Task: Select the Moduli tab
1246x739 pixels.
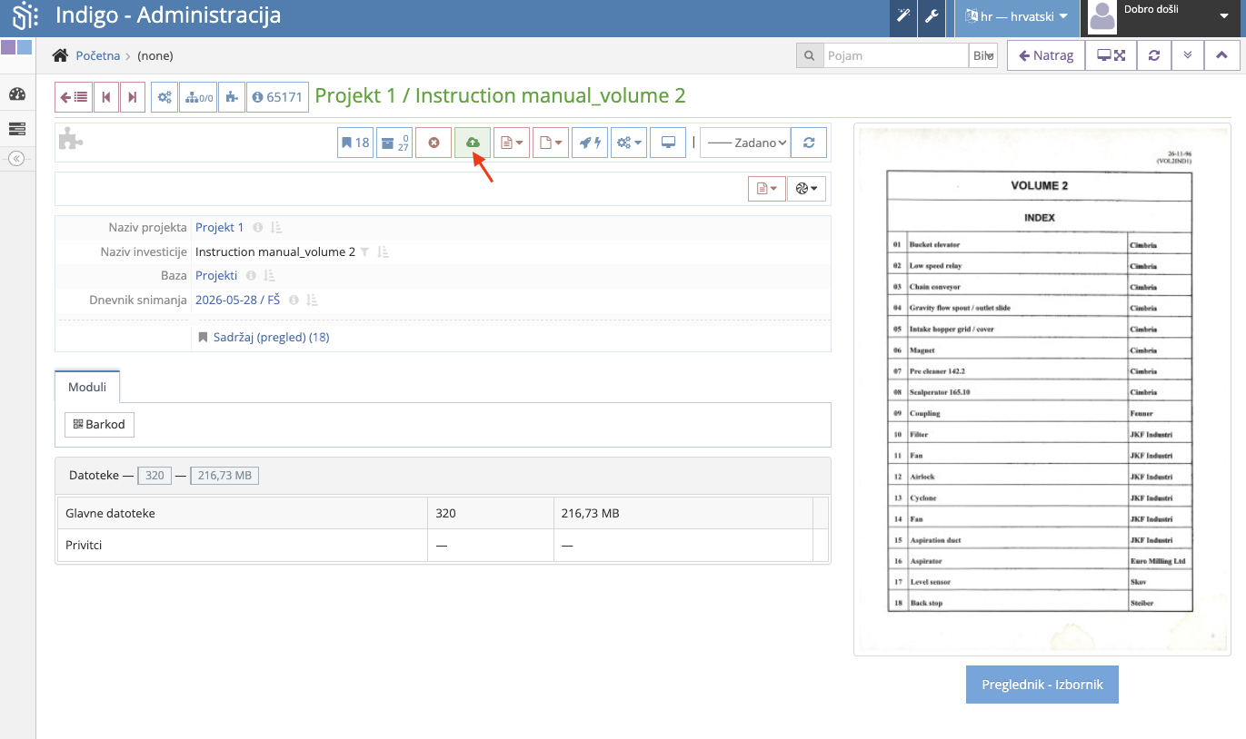Action: tap(87, 387)
